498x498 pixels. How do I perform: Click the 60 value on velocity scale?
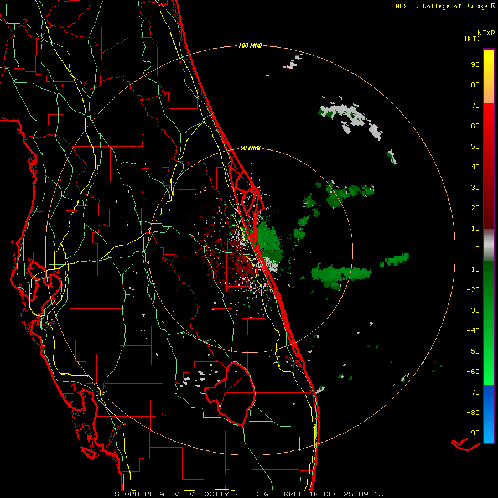click(x=475, y=126)
